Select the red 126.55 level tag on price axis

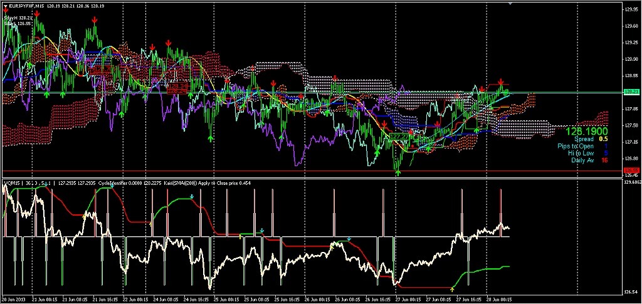point(631,170)
